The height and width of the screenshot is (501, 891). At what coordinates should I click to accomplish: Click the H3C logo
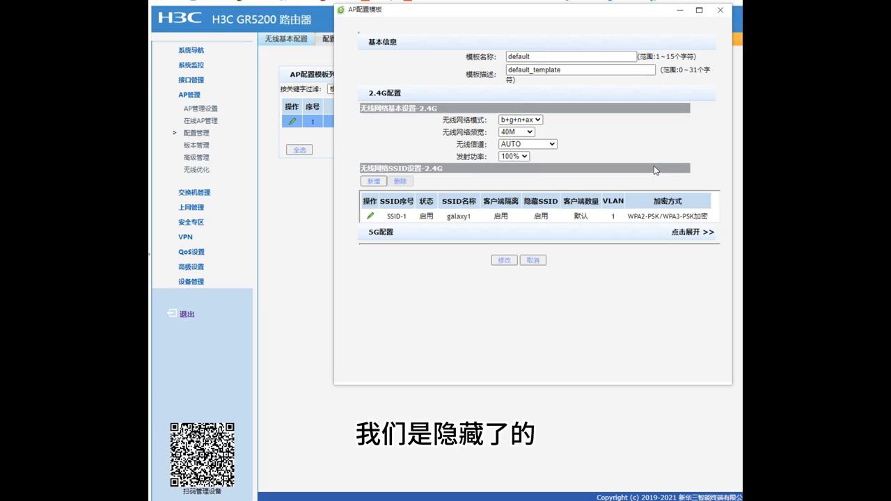(x=180, y=19)
